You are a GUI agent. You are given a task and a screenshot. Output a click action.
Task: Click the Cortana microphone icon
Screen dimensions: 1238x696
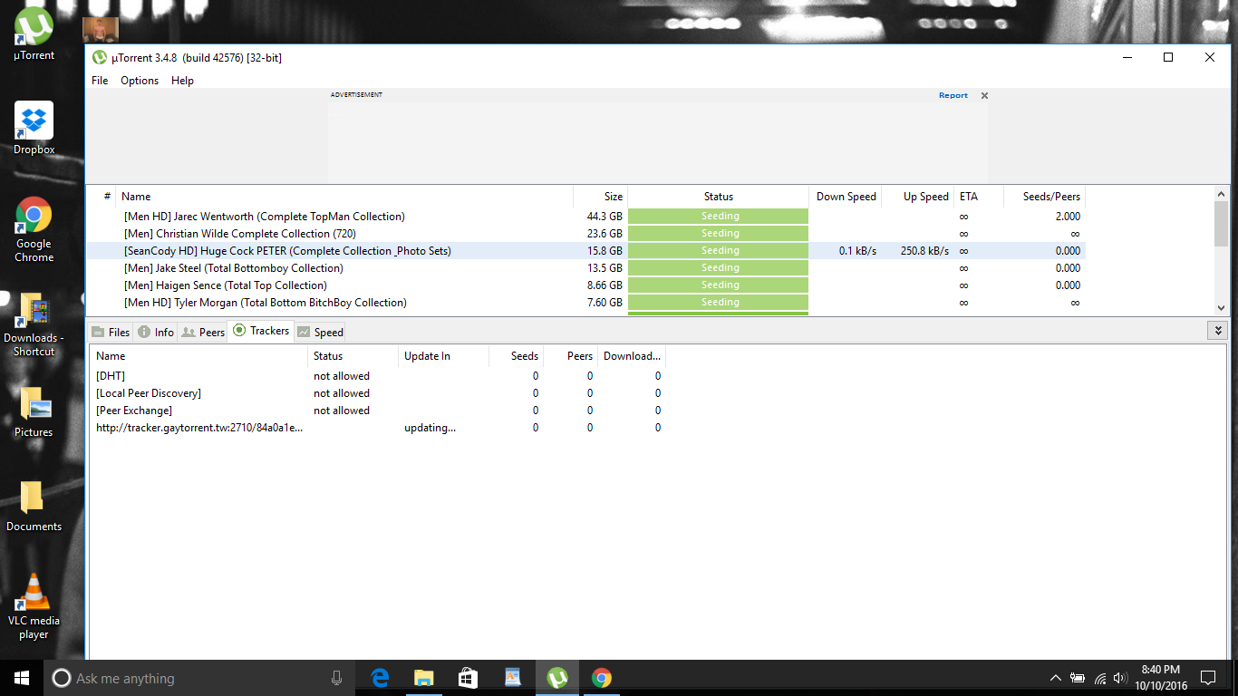(337, 678)
